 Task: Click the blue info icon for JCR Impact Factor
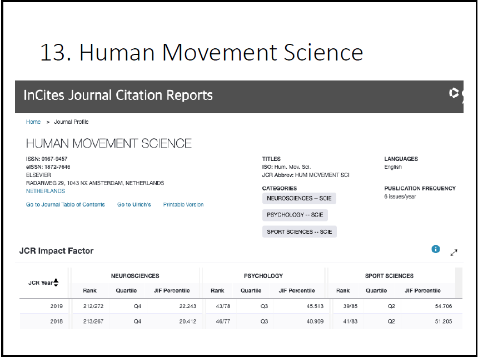click(436, 249)
